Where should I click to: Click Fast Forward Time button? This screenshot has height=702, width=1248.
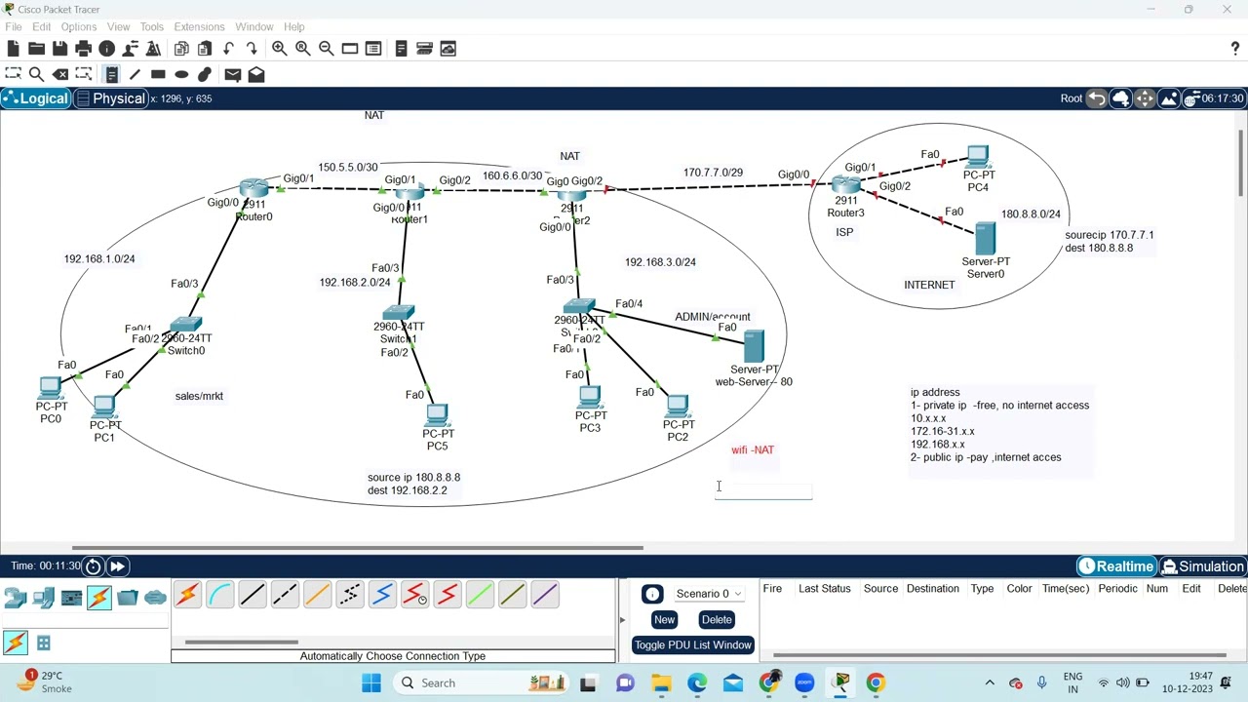(x=117, y=566)
